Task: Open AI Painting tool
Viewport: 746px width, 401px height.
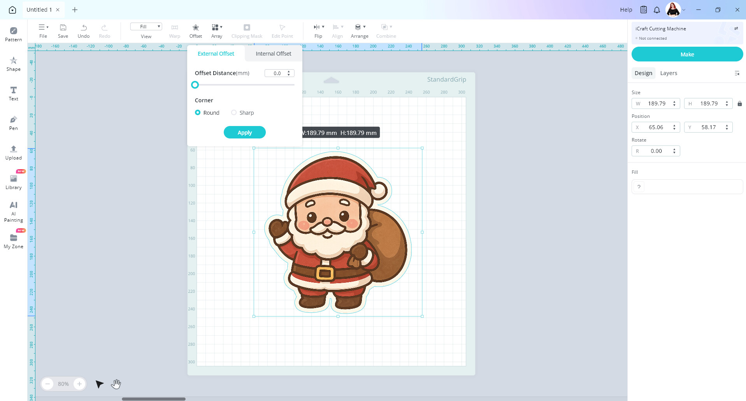Action: 13,212
